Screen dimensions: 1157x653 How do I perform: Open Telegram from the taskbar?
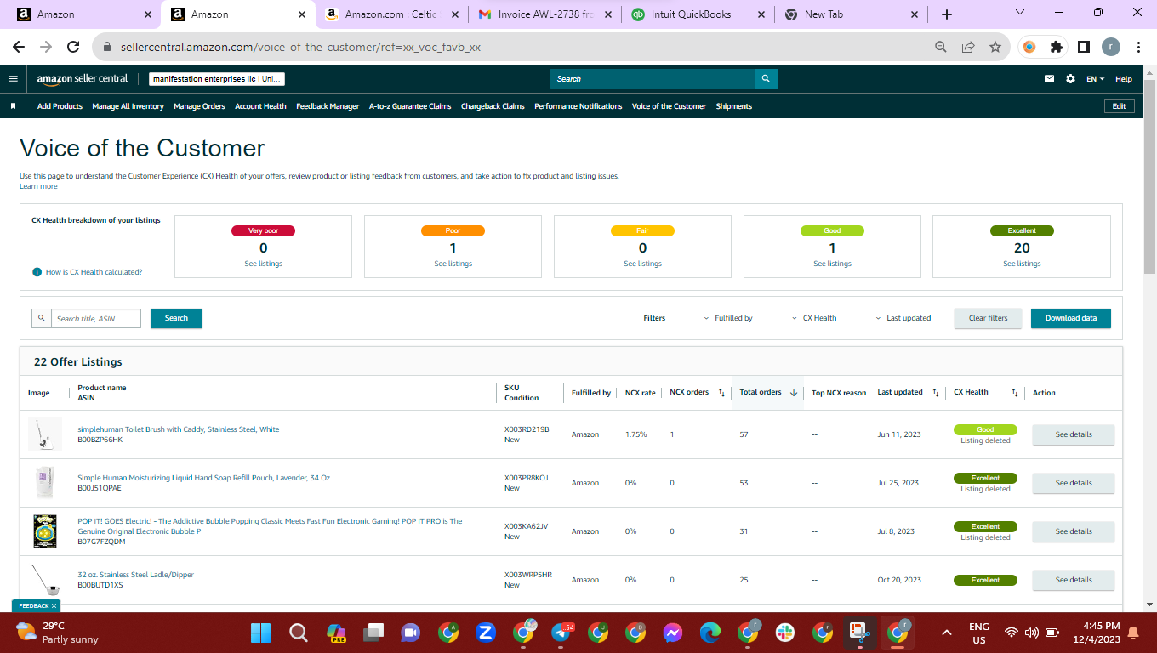[561, 633]
